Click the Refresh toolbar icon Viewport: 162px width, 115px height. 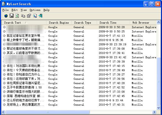tap(17, 16)
